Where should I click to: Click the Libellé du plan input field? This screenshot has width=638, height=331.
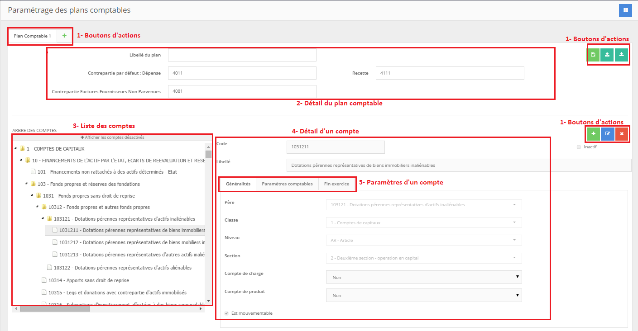(x=242, y=55)
